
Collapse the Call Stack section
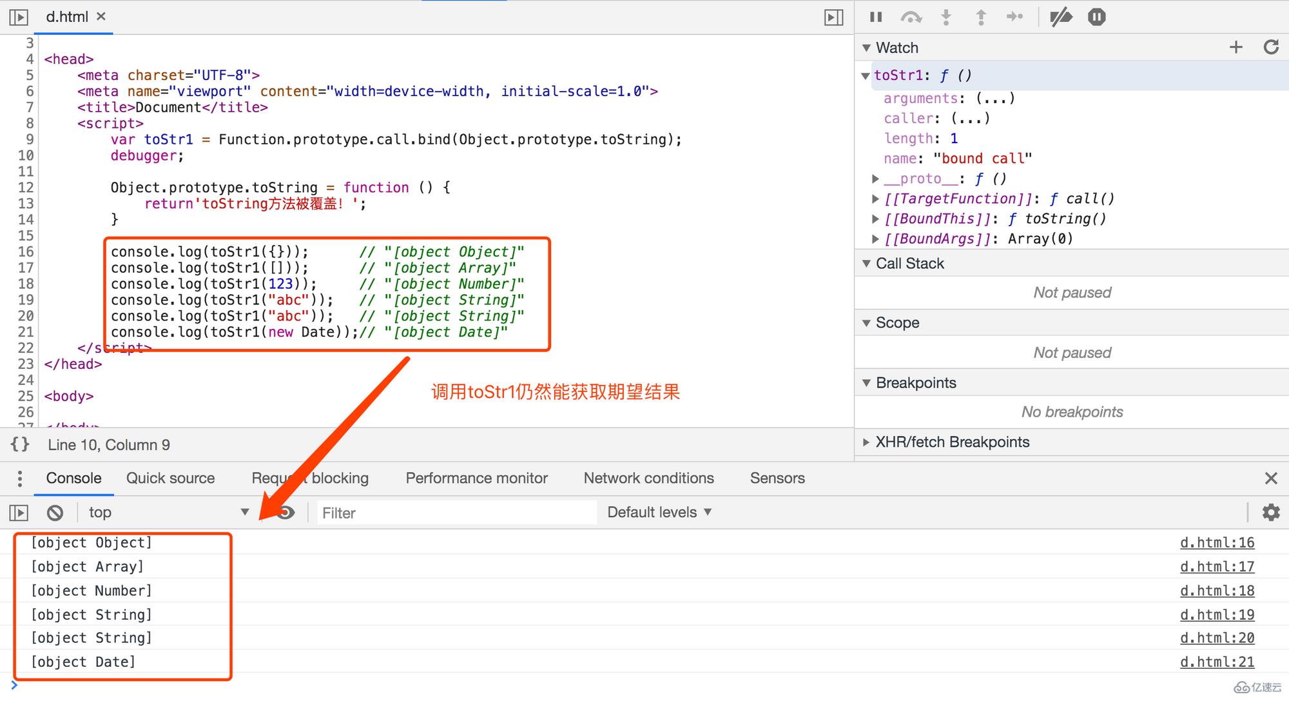point(867,263)
